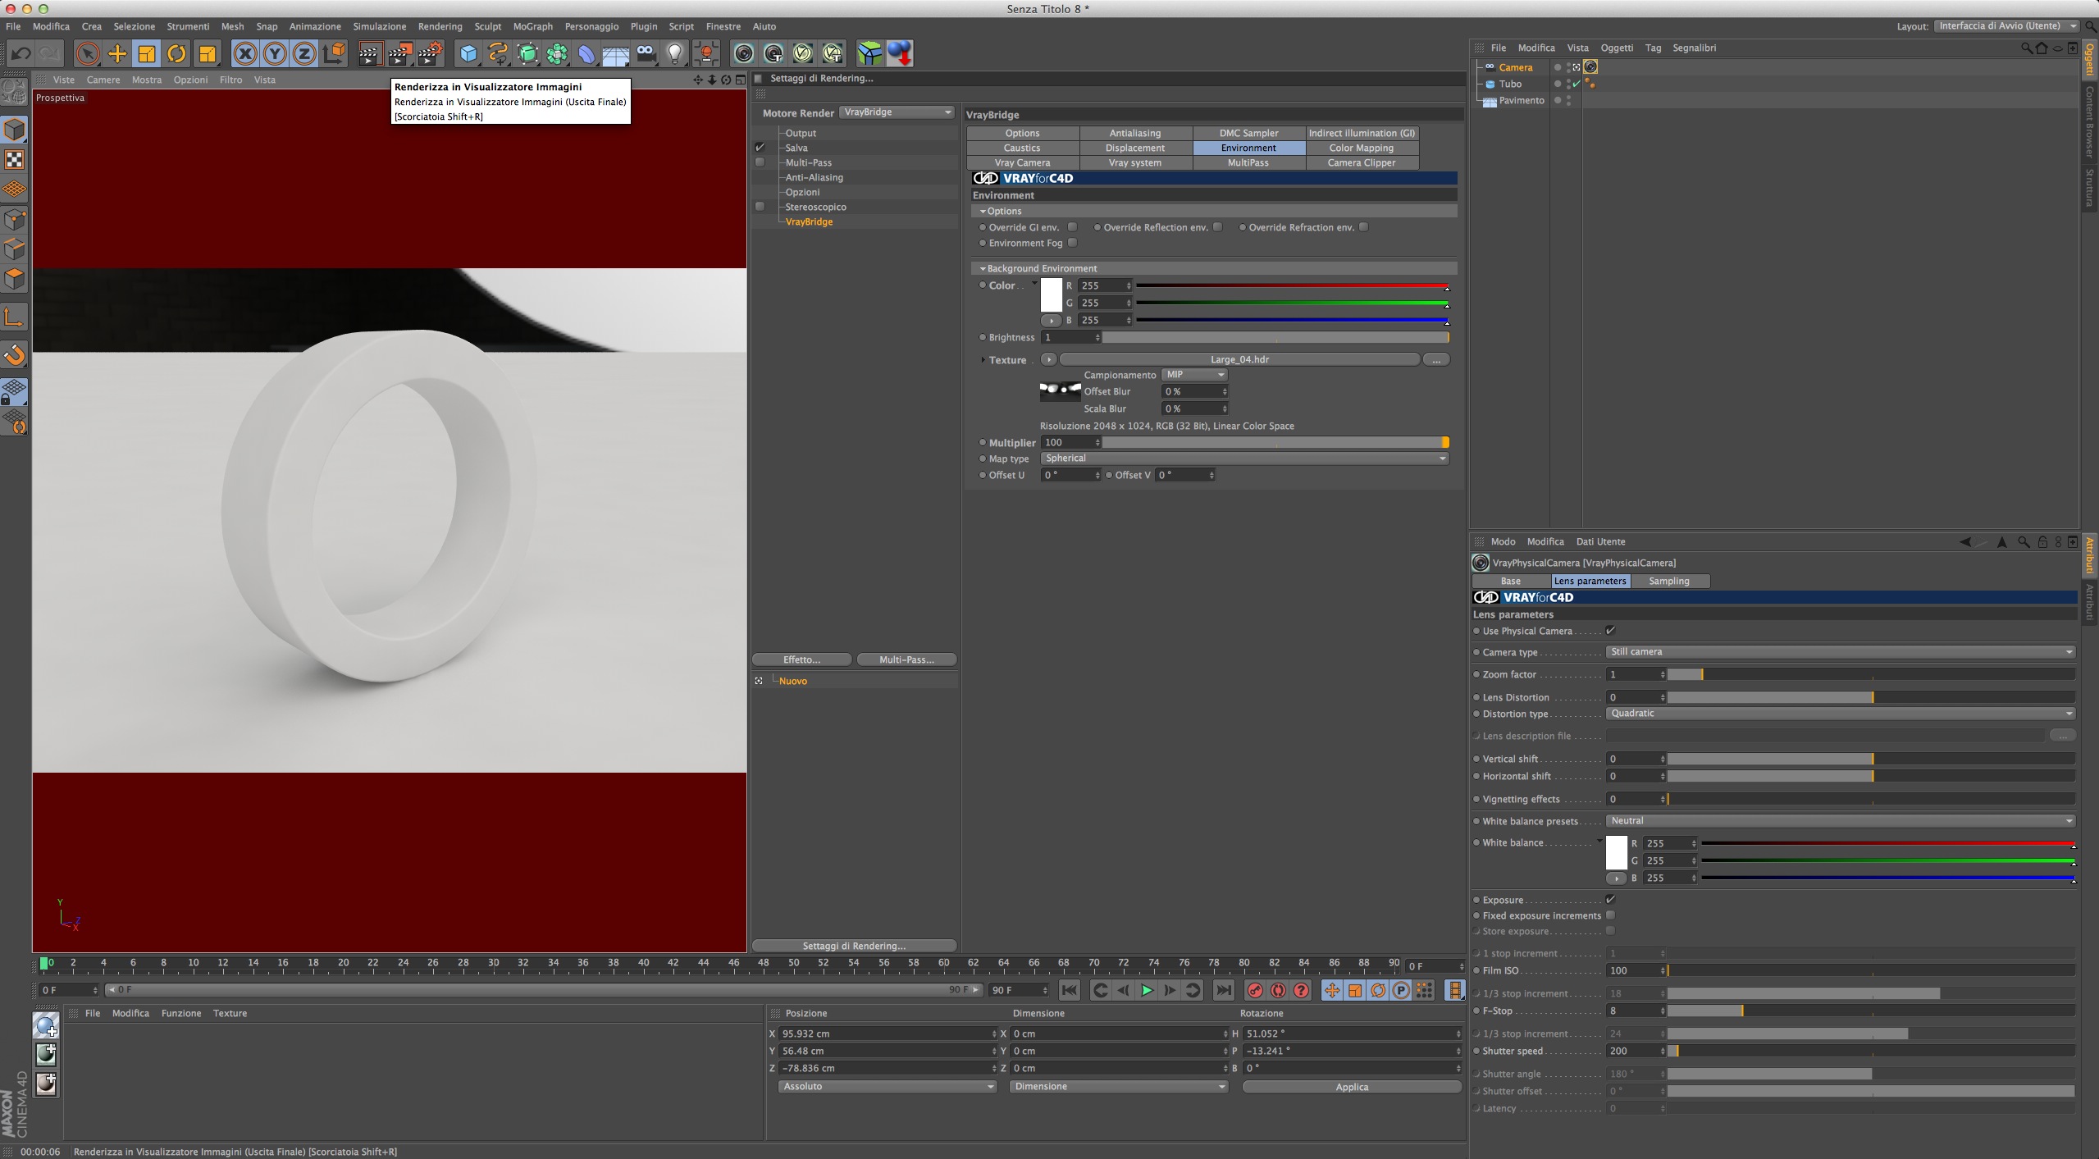Disable Use Physical Camera checkbox
This screenshot has height=1159, width=2099.
(1610, 631)
